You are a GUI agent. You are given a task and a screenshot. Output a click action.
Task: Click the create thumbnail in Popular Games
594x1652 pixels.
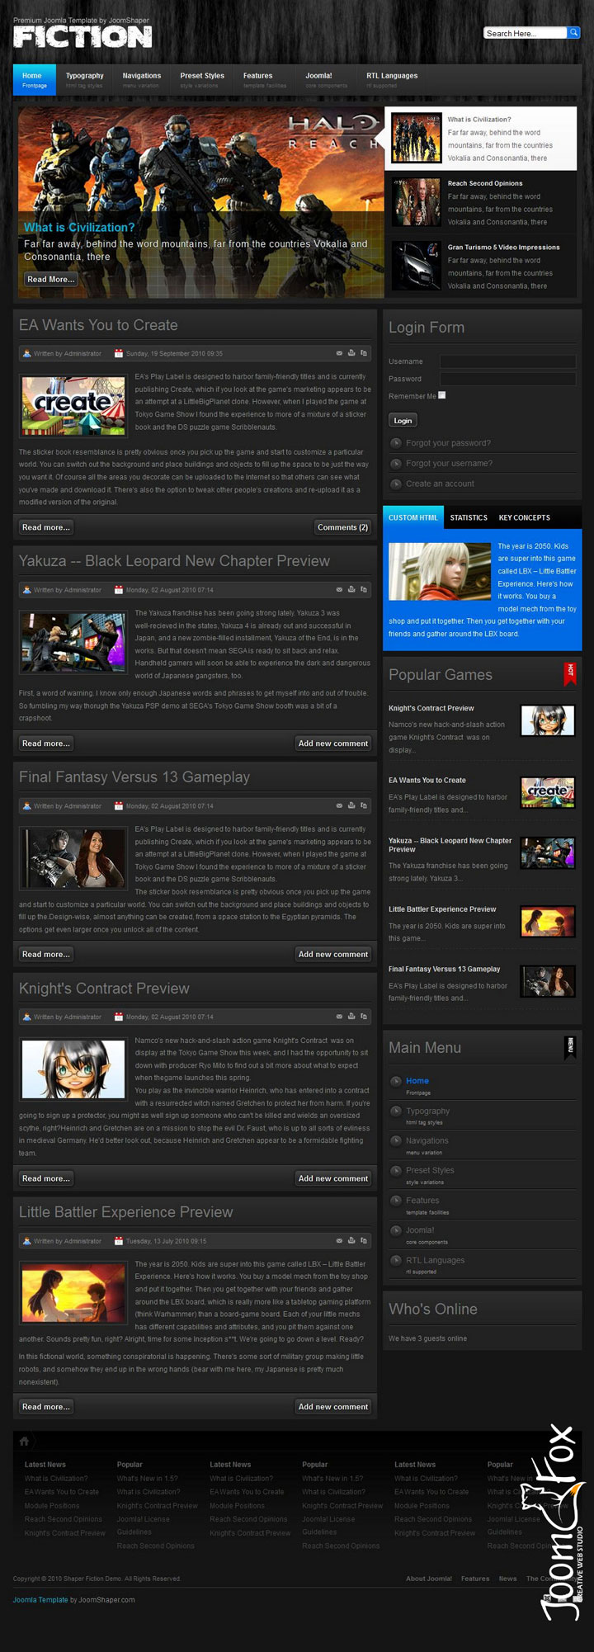548,792
